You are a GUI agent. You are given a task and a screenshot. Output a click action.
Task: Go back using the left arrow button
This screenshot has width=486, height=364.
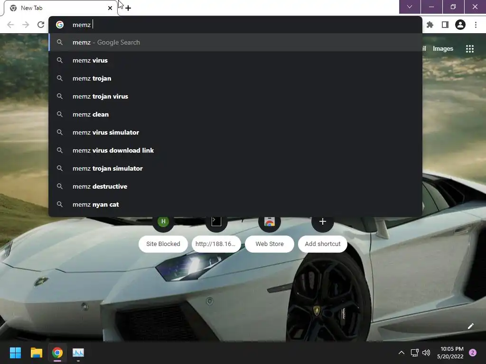click(10, 25)
